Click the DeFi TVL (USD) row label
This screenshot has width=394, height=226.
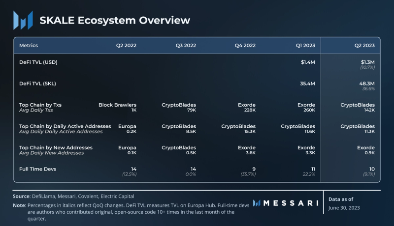pyautogui.click(x=38, y=62)
